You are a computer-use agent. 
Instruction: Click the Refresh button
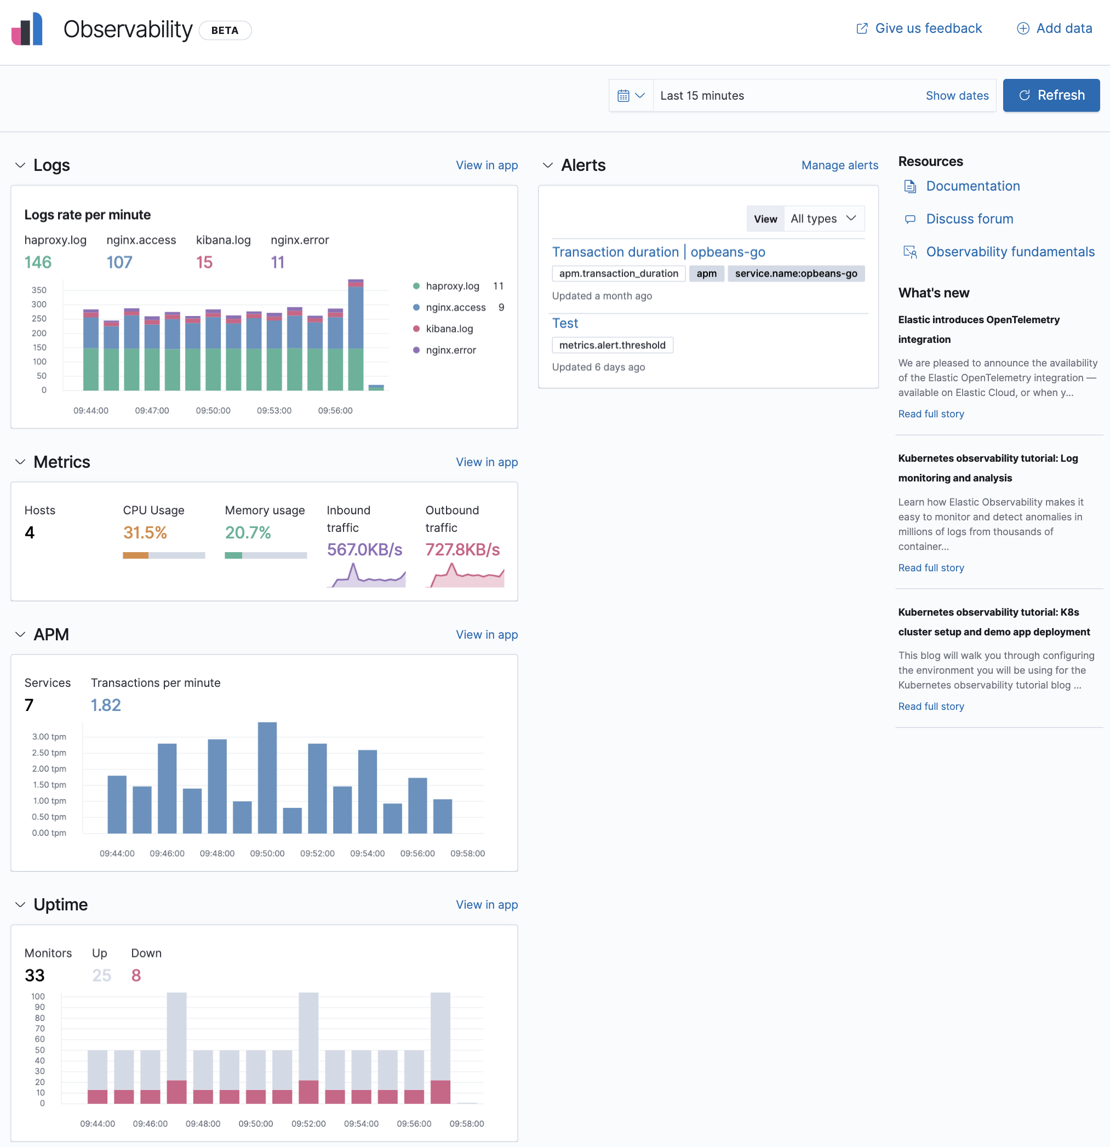point(1051,95)
